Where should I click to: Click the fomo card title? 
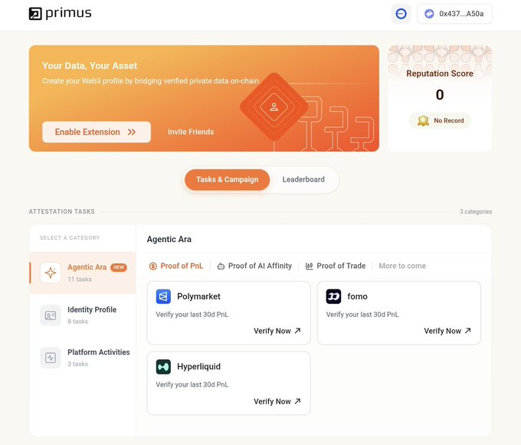pyautogui.click(x=358, y=296)
